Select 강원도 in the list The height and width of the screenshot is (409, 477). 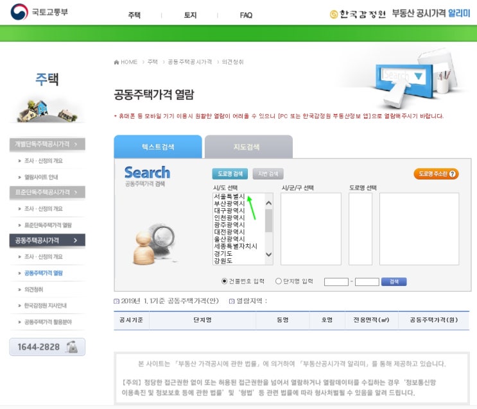223,260
